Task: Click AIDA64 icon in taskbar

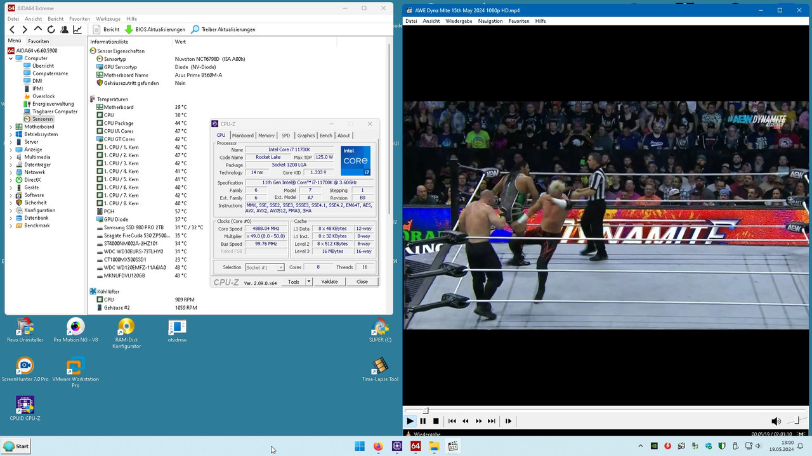Action: (416, 446)
